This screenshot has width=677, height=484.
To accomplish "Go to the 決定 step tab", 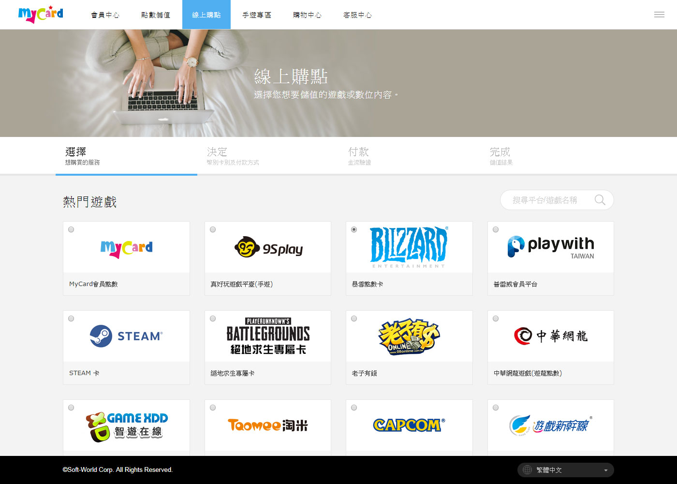I will coord(268,156).
